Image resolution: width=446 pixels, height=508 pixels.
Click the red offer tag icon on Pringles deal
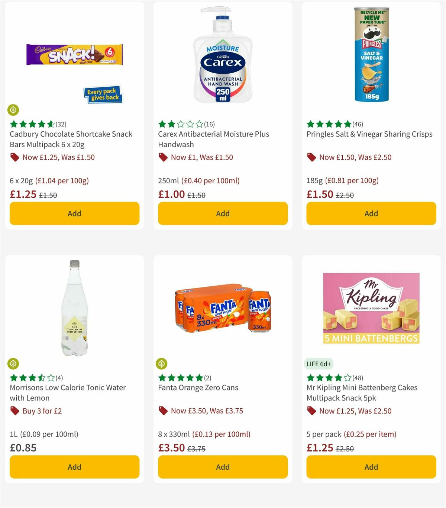[x=311, y=157]
